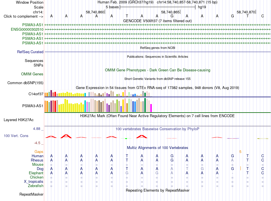
Task: Click the magenta bar in PSMA3-AS1 GTEx chart
Action: pyautogui.click(x=151, y=108)
